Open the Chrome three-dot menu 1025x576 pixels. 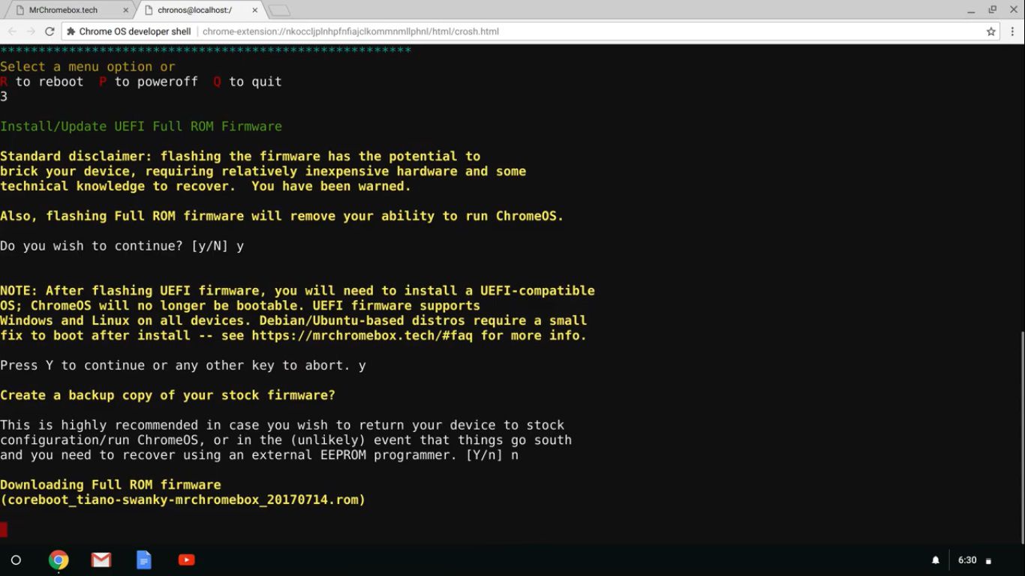[x=1012, y=31]
